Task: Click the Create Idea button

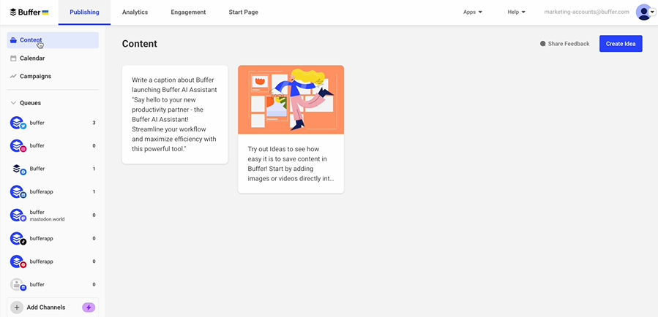Action: pyautogui.click(x=620, y=44)
